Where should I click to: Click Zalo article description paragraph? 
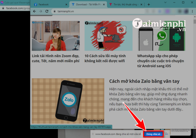(150, 99)
